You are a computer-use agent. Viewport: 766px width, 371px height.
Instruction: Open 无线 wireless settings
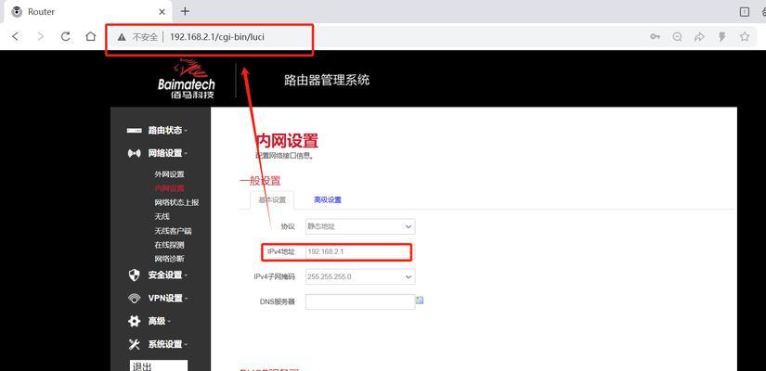pos(162,216)
